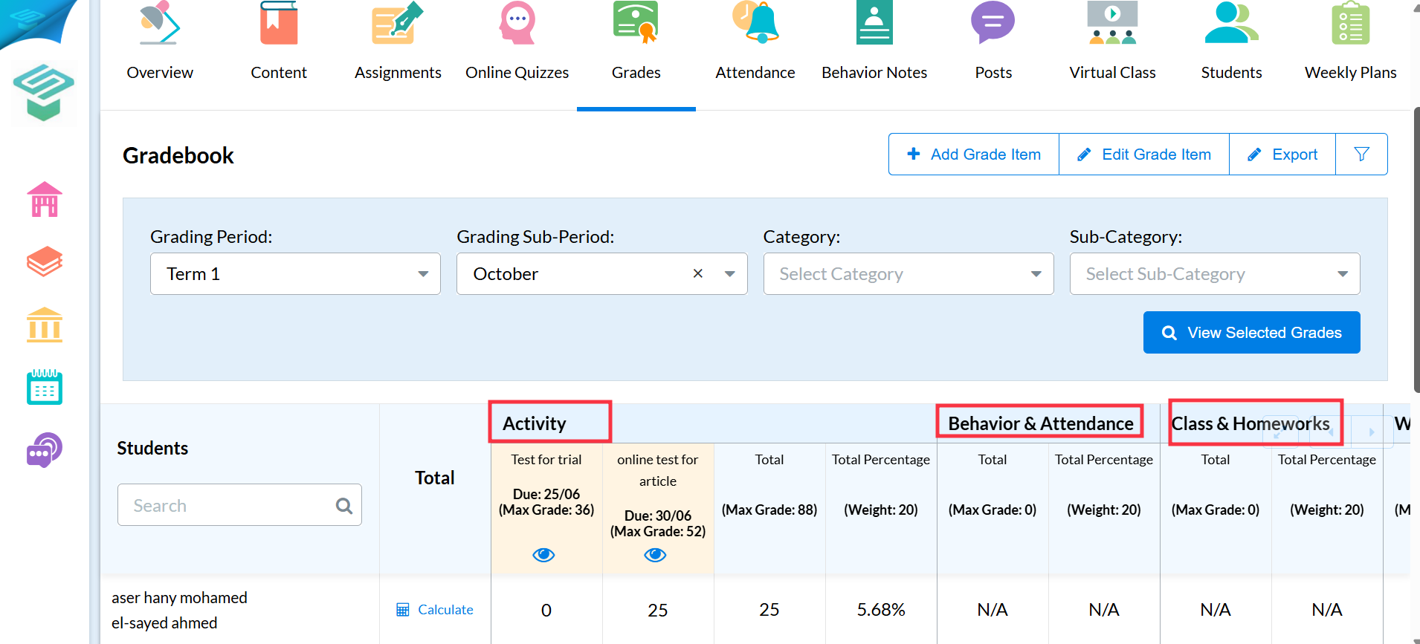Open the calendar sidebar icon
1420x644 pixels.
pyautogui.click(x=45, y=387)
